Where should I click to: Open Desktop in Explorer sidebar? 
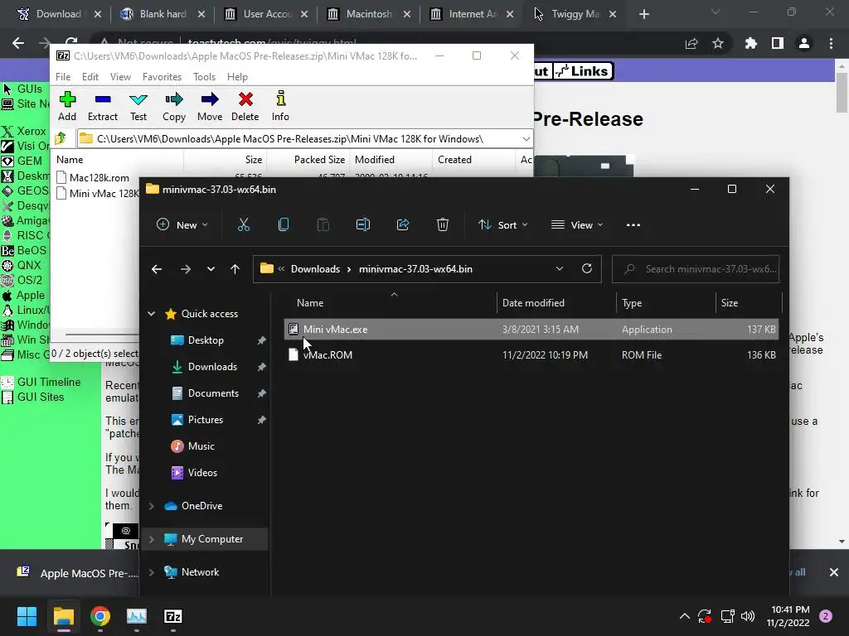pyautogui.click(x=206, y=340)
